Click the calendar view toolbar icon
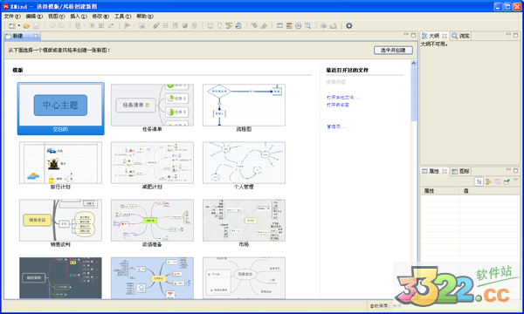The image size is (524, 314). (289, 25)
